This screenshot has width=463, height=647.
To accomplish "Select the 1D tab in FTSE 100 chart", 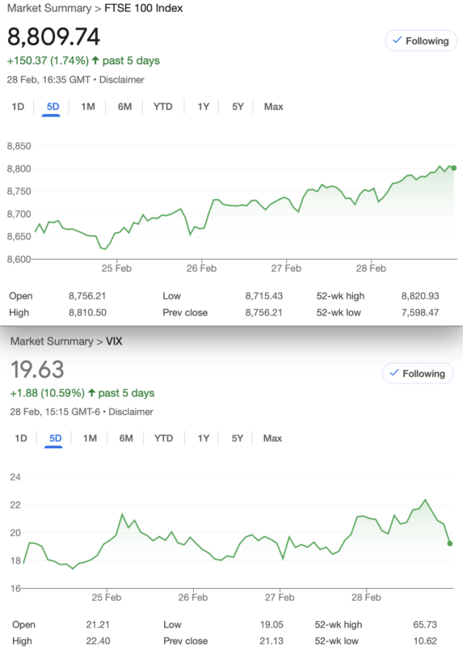I will tap(18, 107).
